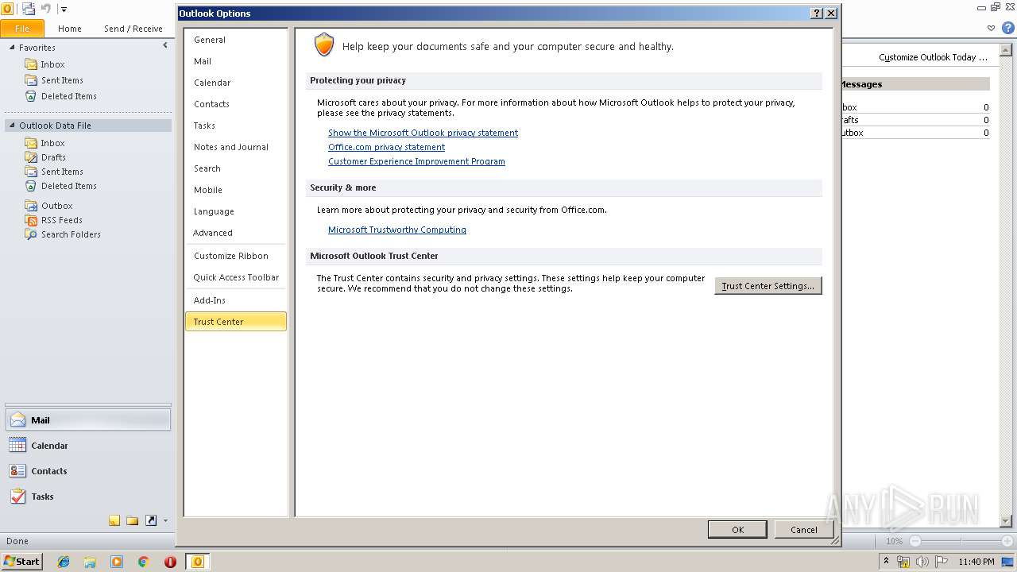
Task: Open the Drafts folder
Action: point(53,157)
